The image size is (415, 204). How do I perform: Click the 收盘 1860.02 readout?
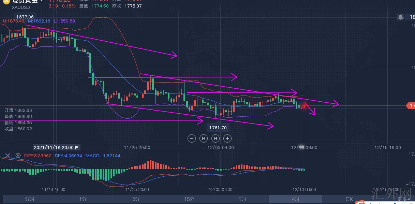pos(18,129)
